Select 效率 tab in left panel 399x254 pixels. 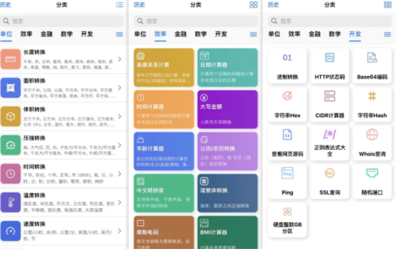click(26, 34)
